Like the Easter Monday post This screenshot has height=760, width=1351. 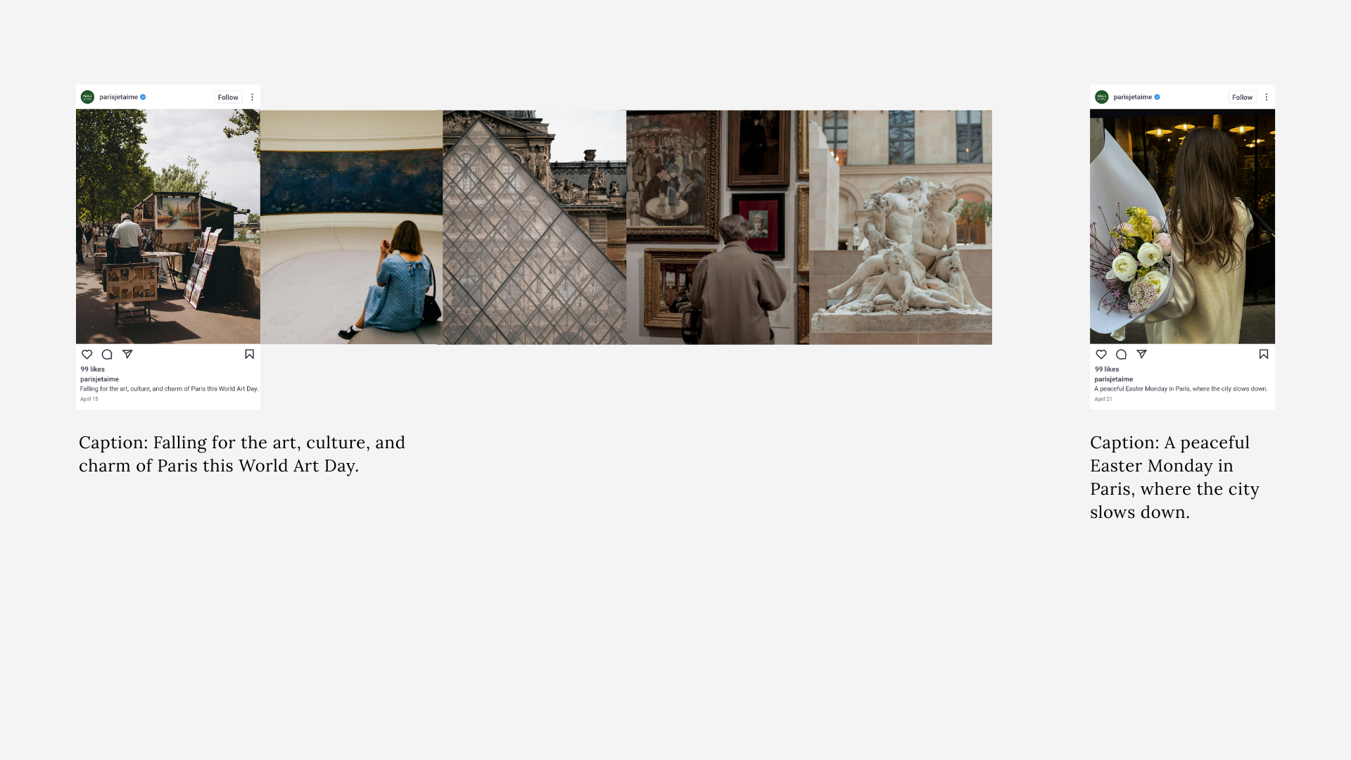[1101, 355]
